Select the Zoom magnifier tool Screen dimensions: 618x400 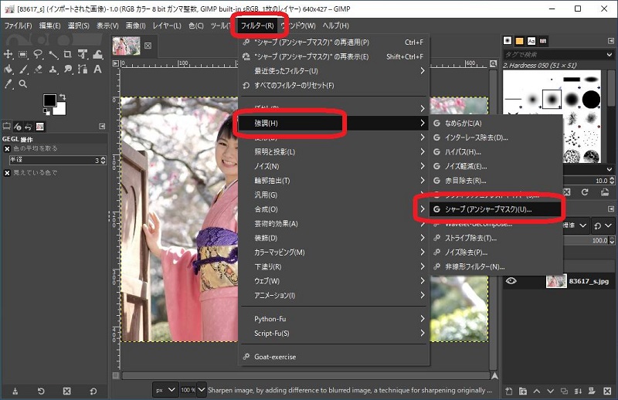[x=23, y=83]
